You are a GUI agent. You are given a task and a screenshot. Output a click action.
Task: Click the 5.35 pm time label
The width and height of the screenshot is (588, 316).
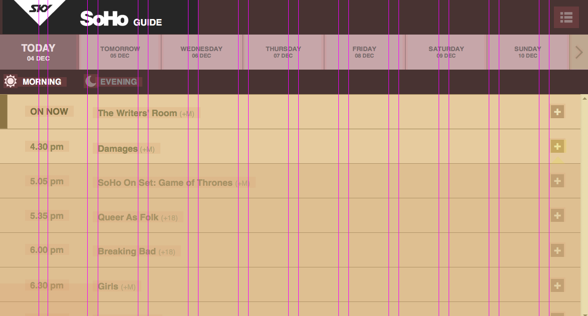(47, 216)
